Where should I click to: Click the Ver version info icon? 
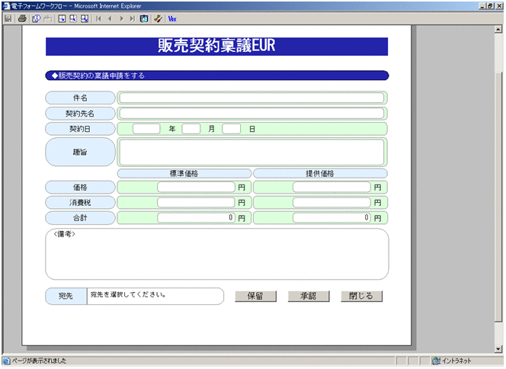(172, 18)
